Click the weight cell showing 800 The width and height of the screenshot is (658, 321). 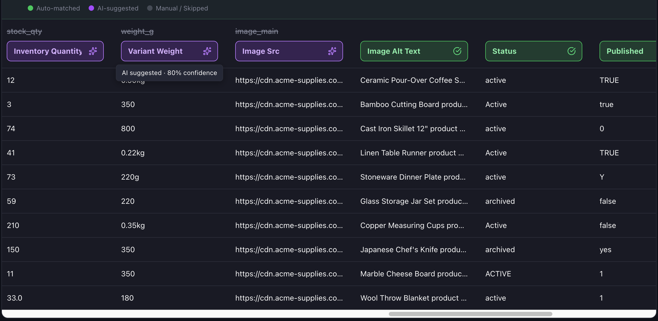coord(128,129)
